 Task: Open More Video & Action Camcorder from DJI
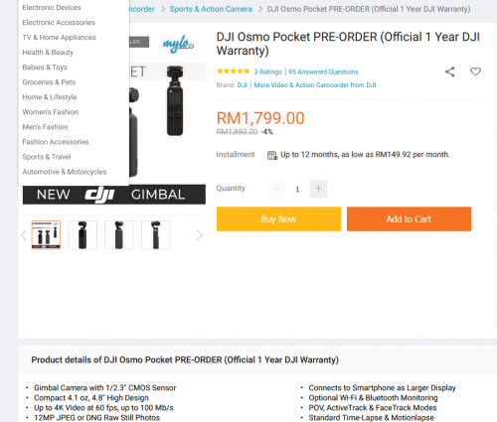(x=315, y=85)
